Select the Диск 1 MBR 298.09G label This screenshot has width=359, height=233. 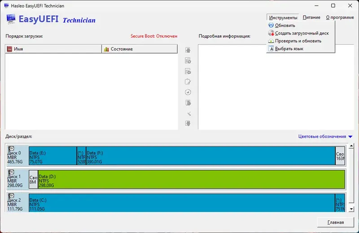pyautogui.click(x=18, y=179)
